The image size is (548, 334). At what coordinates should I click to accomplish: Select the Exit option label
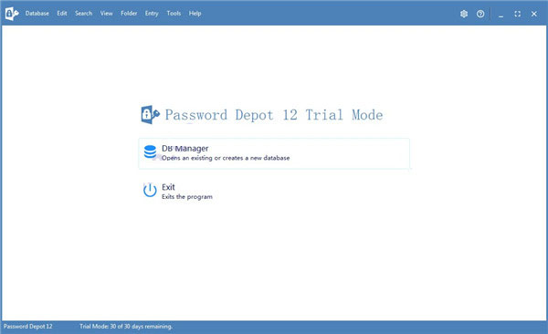[x=168, y=187]
